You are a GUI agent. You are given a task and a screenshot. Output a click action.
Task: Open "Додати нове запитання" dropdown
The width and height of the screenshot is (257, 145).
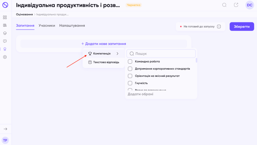click(x=104, y=44)
